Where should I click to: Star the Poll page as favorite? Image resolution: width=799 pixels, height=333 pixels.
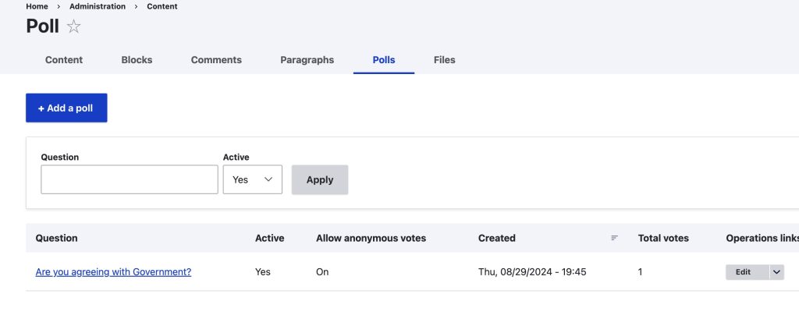point(74,27)
